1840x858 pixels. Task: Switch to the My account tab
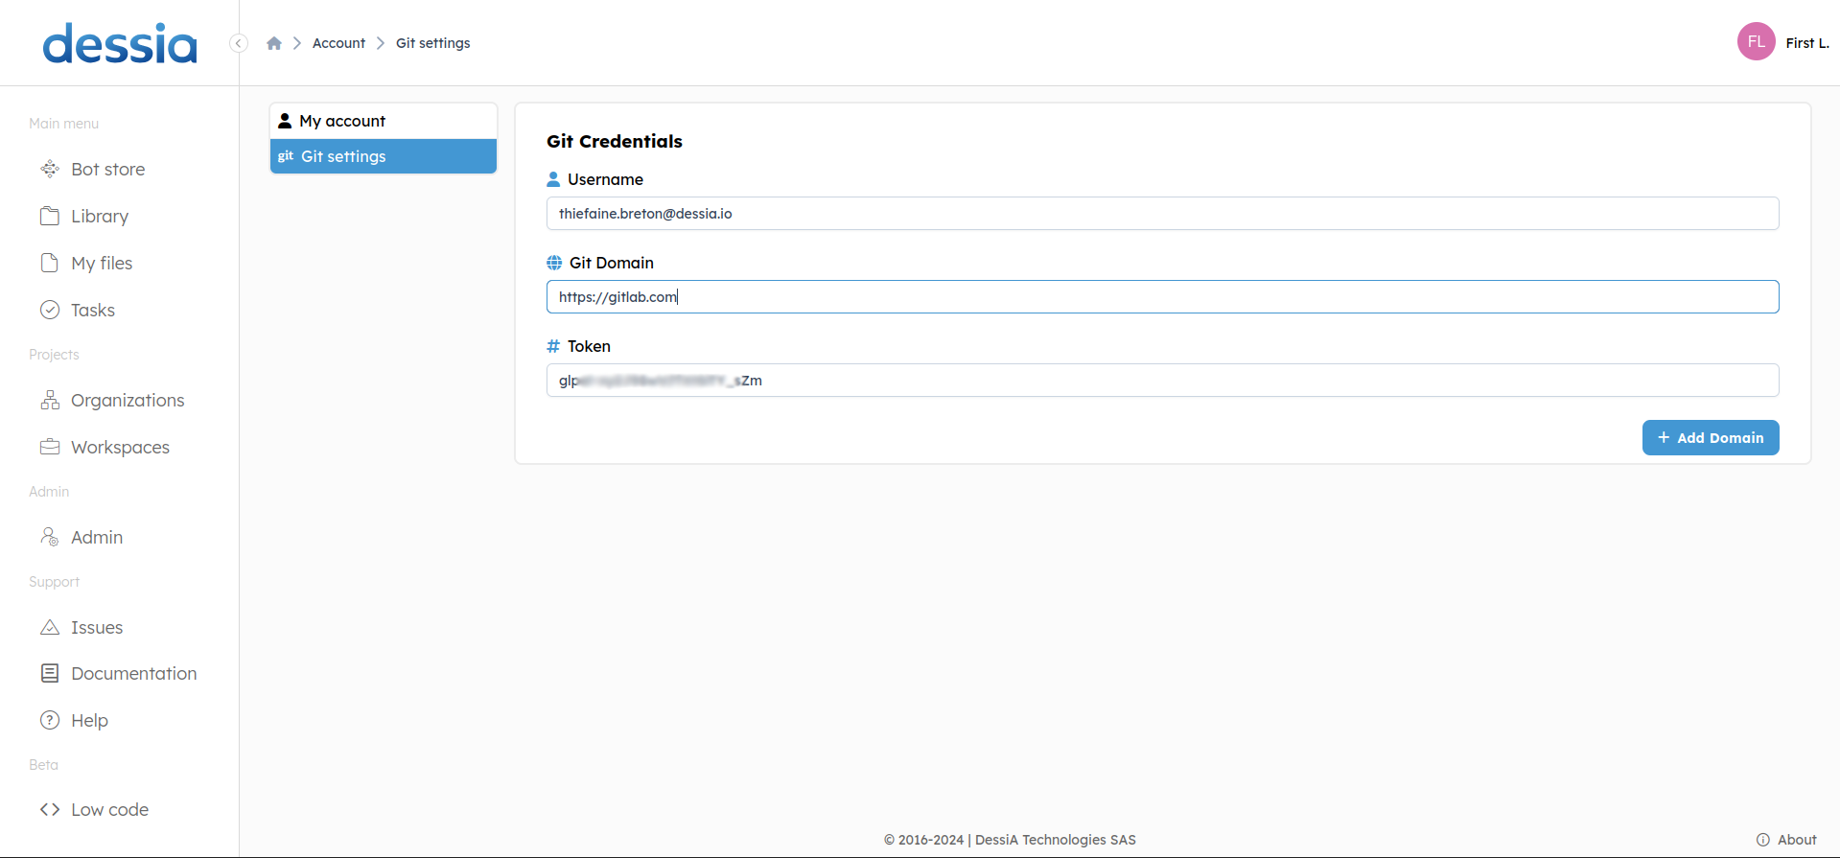[384, 121]
